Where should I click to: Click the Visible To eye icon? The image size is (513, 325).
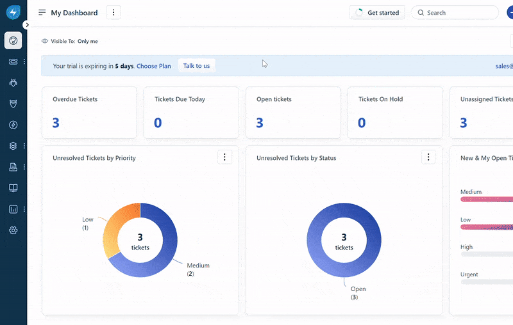[x=45, y=41]
